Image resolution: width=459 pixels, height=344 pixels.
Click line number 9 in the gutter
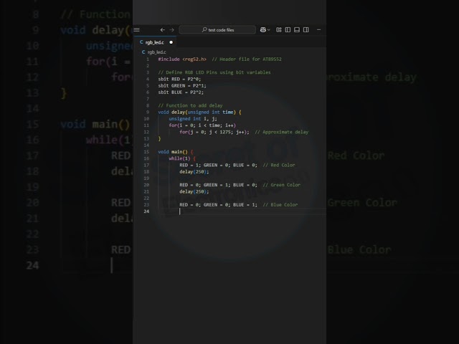coord(148,112)
